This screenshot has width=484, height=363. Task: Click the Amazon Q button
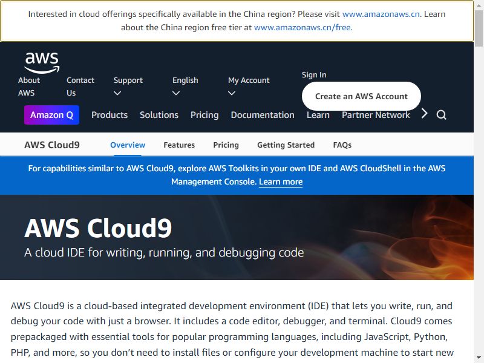coord(52,115)
